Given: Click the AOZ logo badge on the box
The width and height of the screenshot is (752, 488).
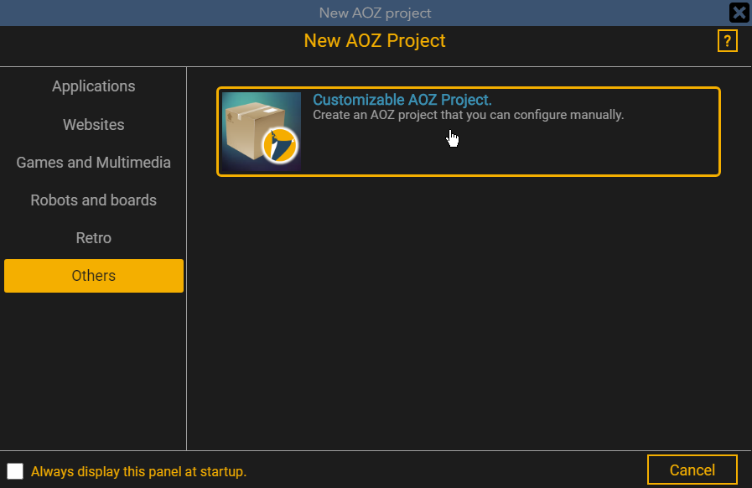Looking at the screenshot, I should 281,146.
